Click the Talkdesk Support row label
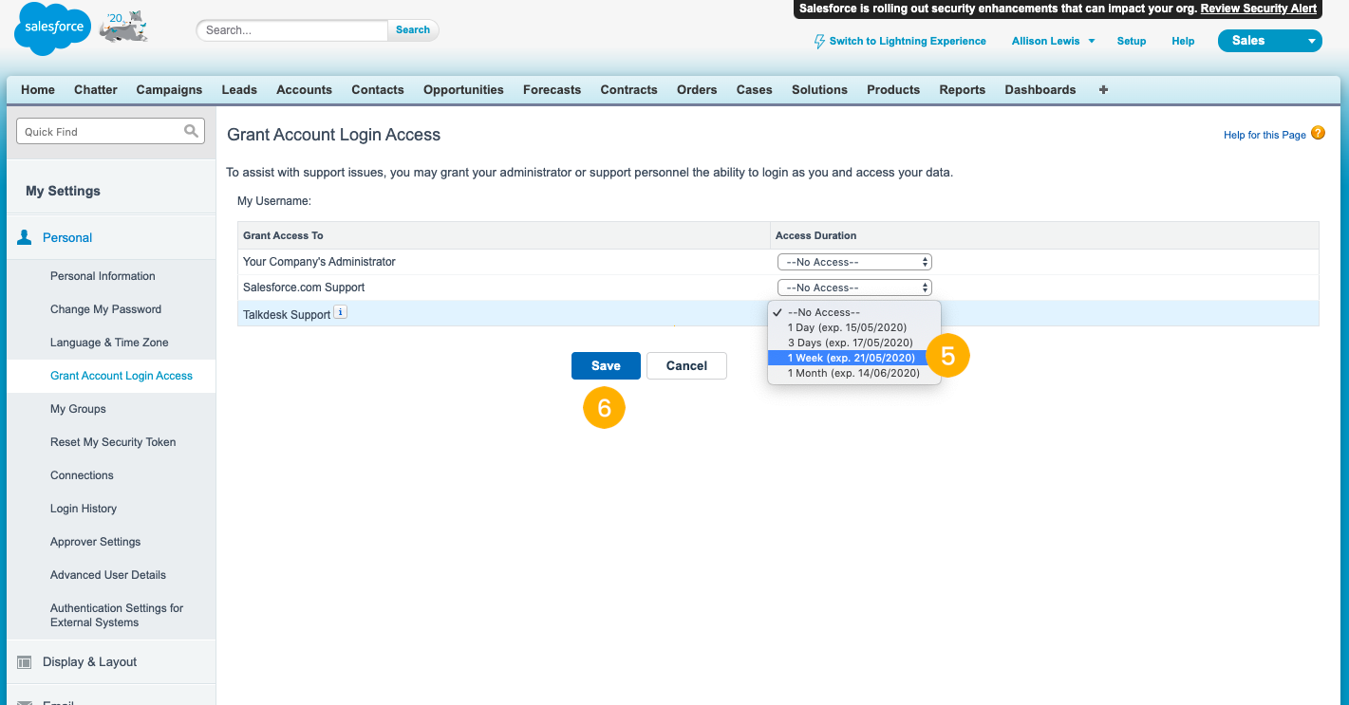This screenshot has height=705, width=1349. coord(287,315)
